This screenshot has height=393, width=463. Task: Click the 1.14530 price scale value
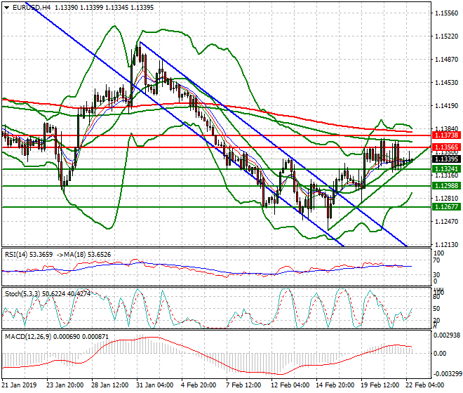[447, 83]
